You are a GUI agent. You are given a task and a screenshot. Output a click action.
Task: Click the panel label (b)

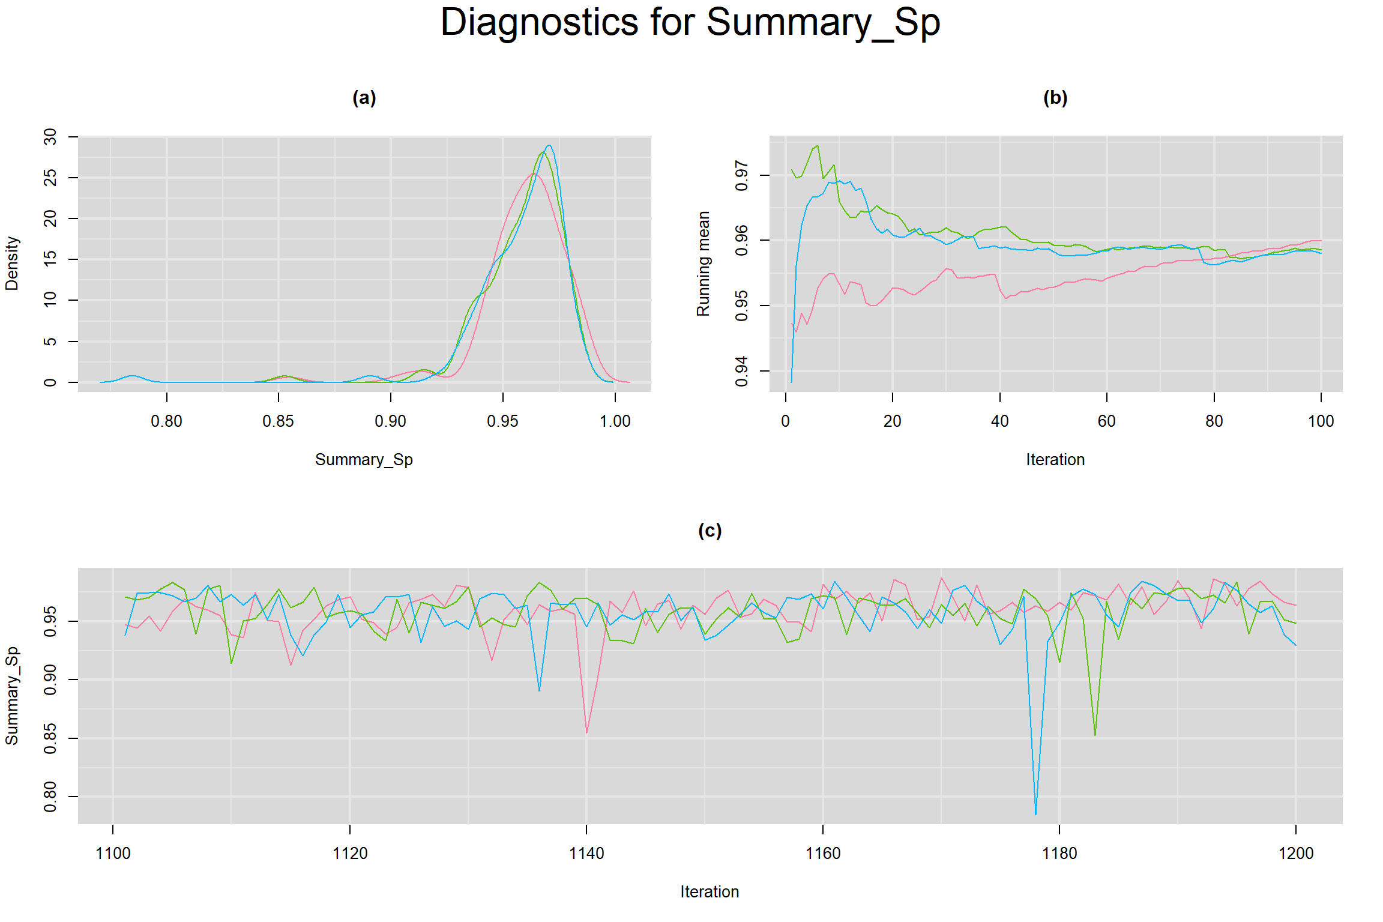(x=1055, y=97)
